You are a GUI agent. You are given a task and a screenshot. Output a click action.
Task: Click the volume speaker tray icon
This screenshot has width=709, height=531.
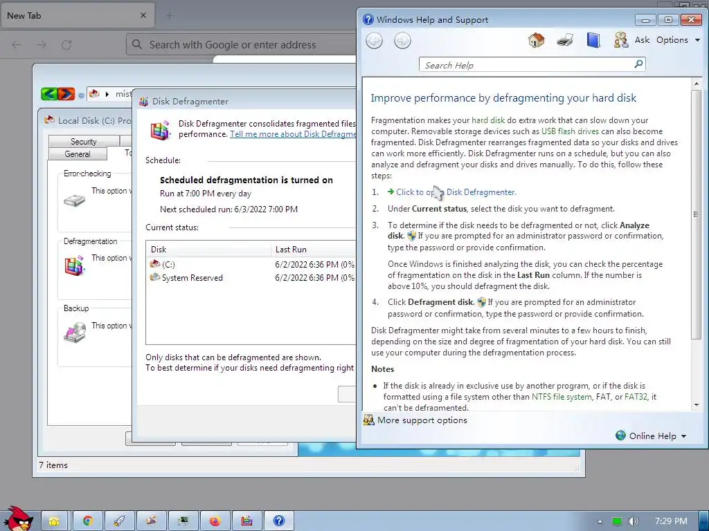pos(633,521)
